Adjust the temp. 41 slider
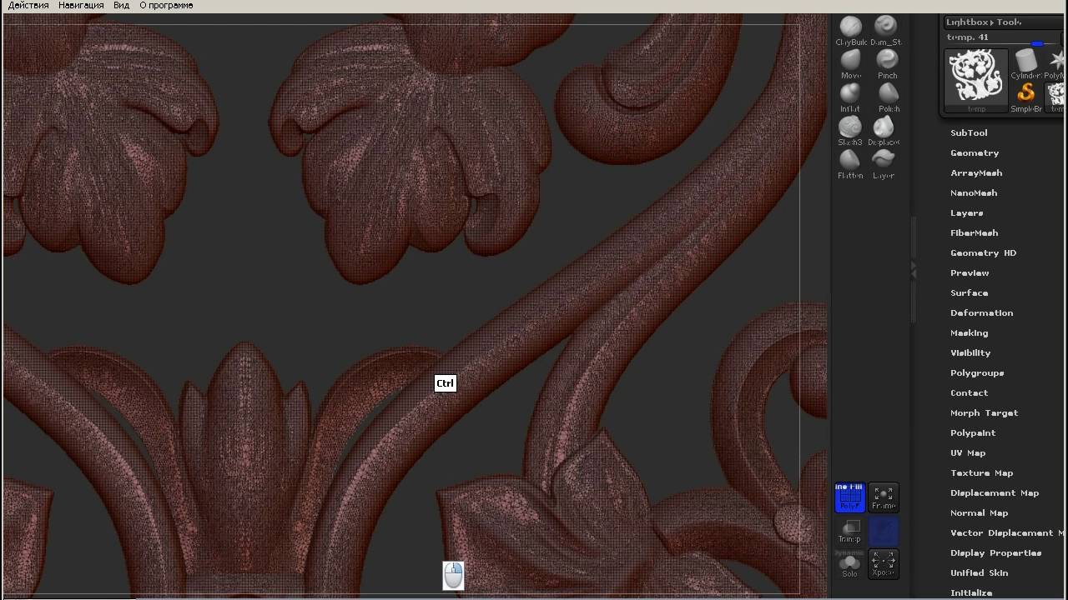 click(1002, 37)
